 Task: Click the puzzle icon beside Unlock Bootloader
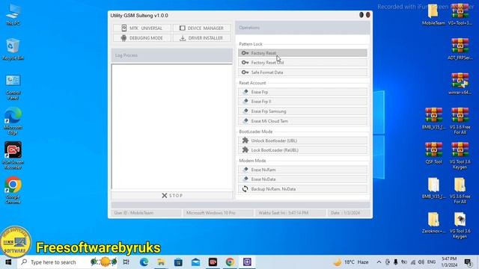tap(245, 140)
